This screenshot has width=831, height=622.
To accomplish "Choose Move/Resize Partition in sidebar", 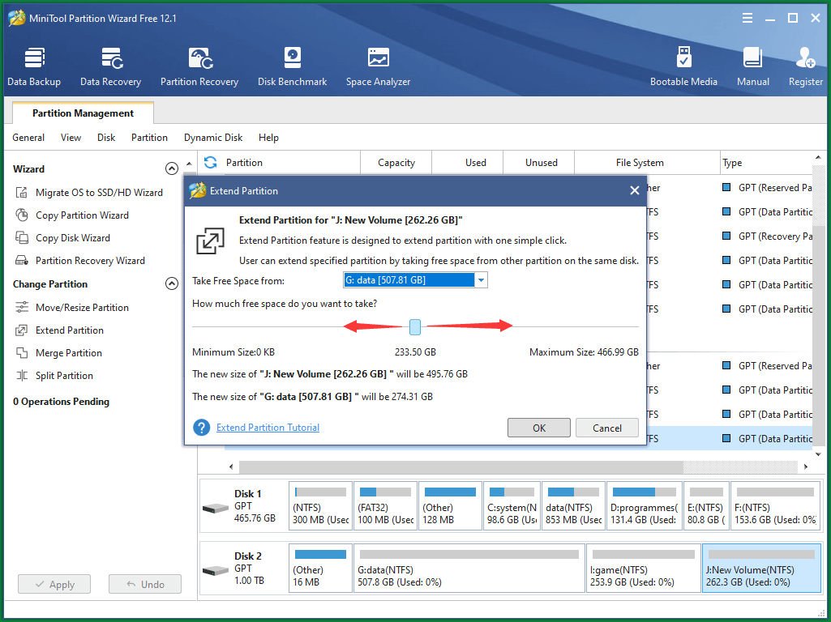I will click(x=71, y=308).
